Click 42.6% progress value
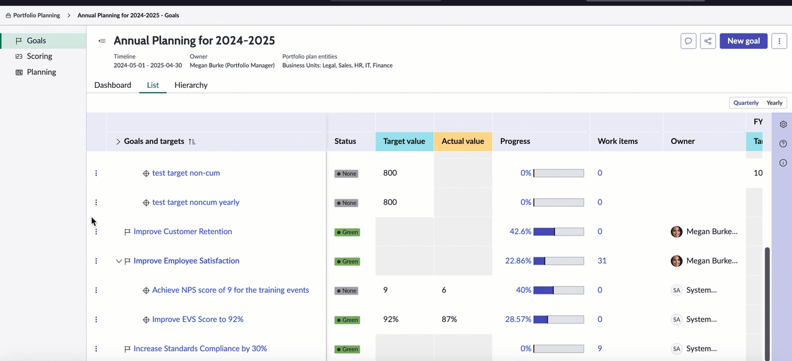The image size is (792, 361). point(520,232)
